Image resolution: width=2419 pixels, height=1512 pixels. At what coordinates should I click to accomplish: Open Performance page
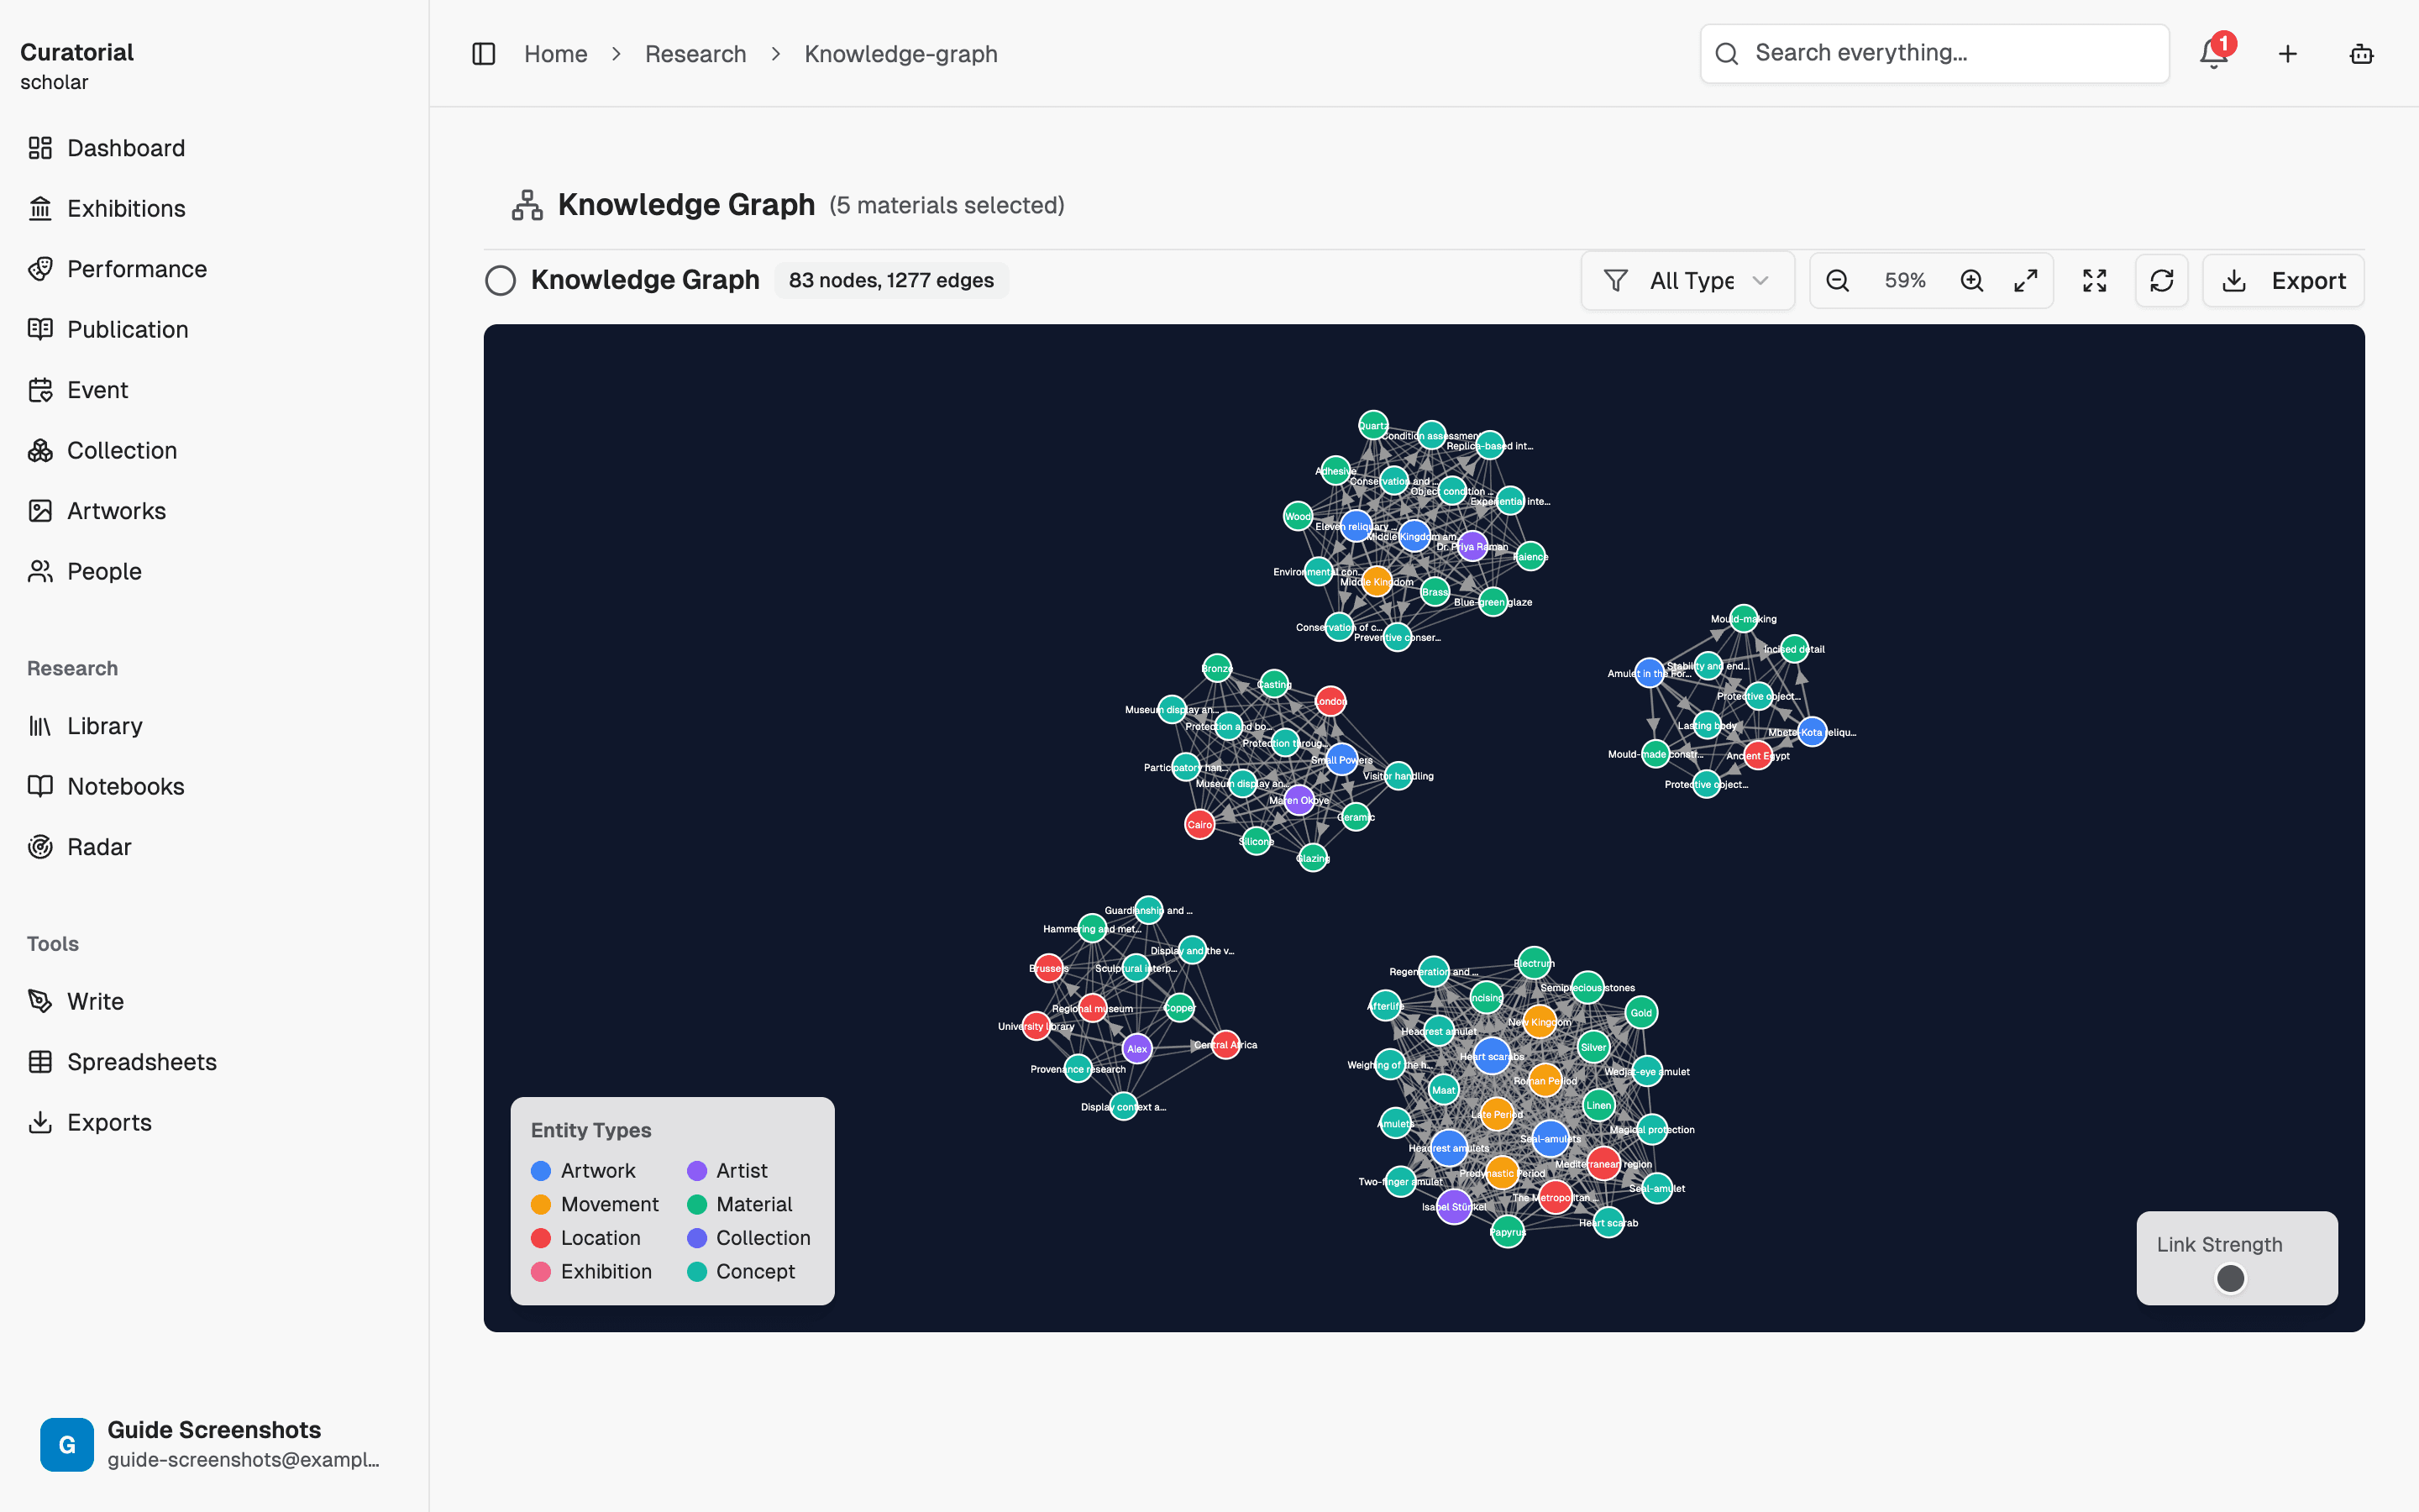(x=116, y=269)
